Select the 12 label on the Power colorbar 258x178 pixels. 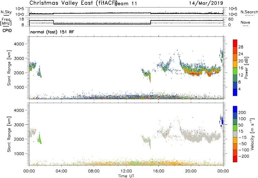241,75
